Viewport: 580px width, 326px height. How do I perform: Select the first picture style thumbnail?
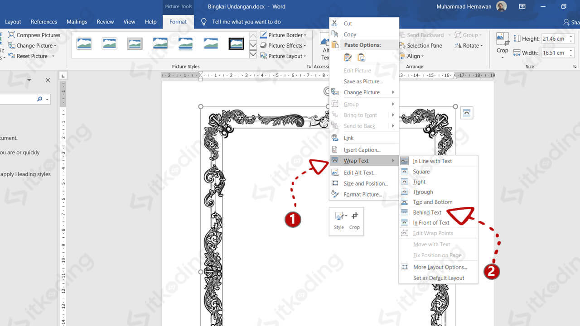coord(84,43)
